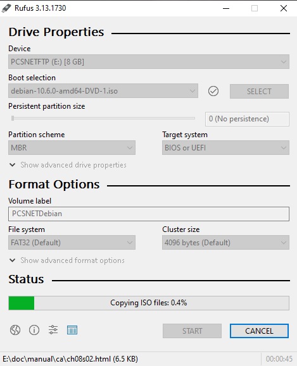Image resolution: width=297 pixels, height=366 pixels.
Task: Click the START button
Action: tap(192, 331)
